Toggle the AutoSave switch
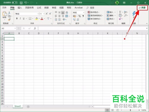This screenshot has width=149, height=112. point(15,3)
